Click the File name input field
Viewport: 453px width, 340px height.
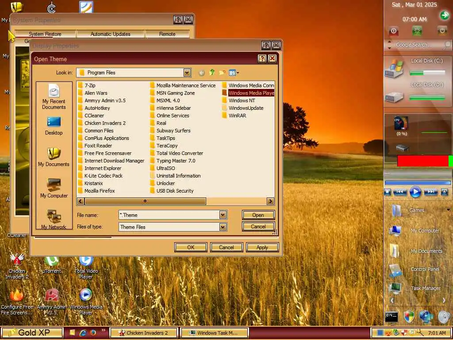(169, 215)
